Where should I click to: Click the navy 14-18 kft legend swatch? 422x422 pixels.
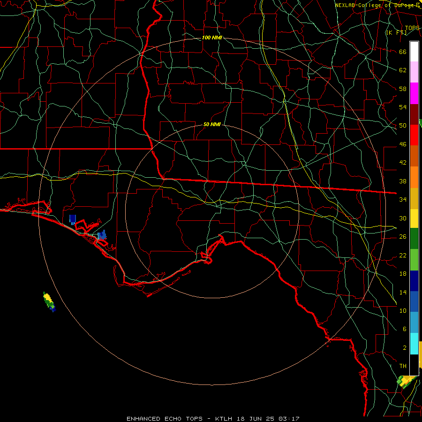tap(414, 281)
